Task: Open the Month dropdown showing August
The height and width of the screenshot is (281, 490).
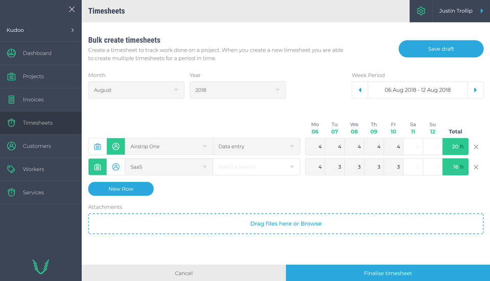Action: [136, 90]
